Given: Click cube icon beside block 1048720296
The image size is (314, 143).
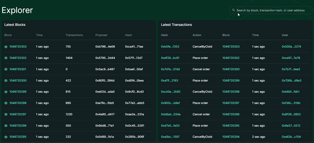Looking at the screenshot, I should click(x=6, y=126).
